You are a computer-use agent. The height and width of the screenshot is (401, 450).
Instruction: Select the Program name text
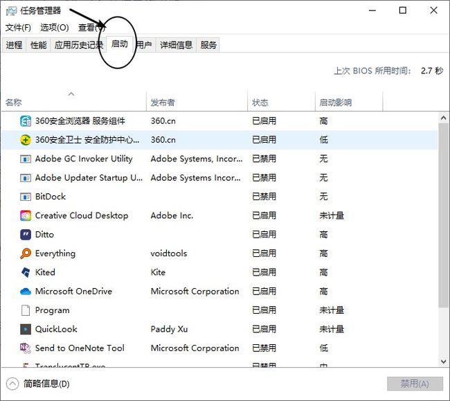[x=52, y=310]
